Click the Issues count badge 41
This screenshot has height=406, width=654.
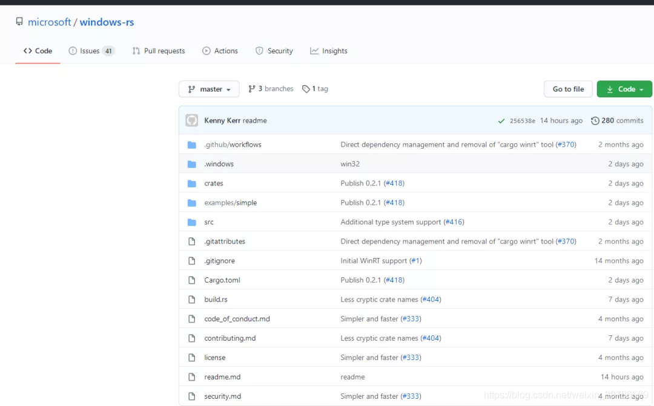pyautogui.click(x=108, y=51)
